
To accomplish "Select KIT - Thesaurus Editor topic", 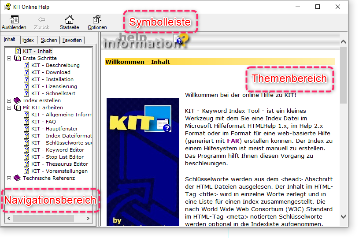I will point(59,164).
